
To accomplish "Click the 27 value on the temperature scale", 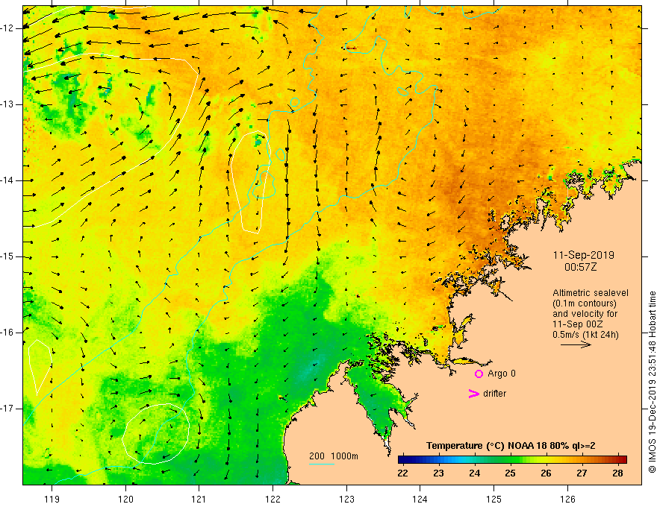I will (x=582, y=473).
